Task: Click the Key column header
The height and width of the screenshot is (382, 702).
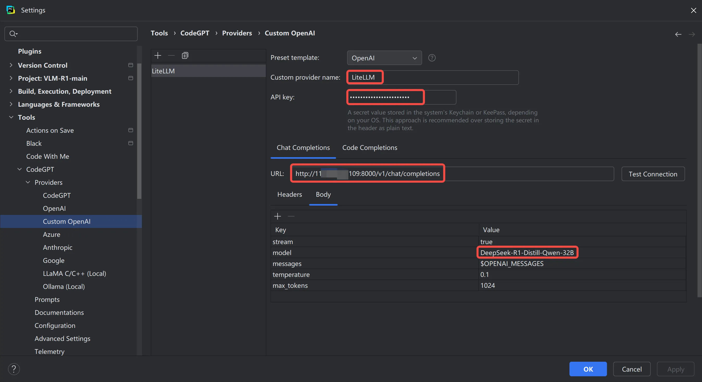Action: click(x=375, y=230)
